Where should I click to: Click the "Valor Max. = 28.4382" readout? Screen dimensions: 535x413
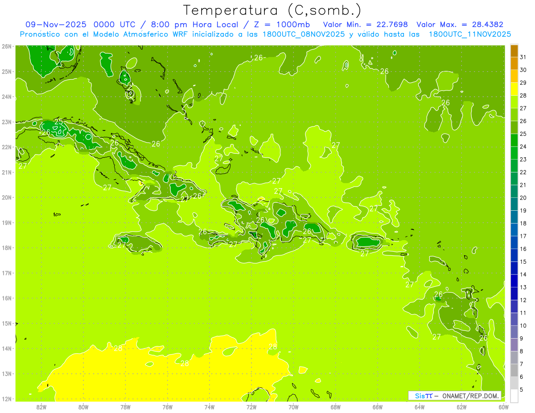(x=460, y=25)
